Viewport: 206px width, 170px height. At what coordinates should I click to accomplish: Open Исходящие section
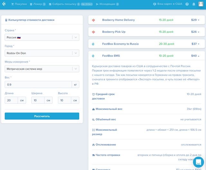(107, 4)
